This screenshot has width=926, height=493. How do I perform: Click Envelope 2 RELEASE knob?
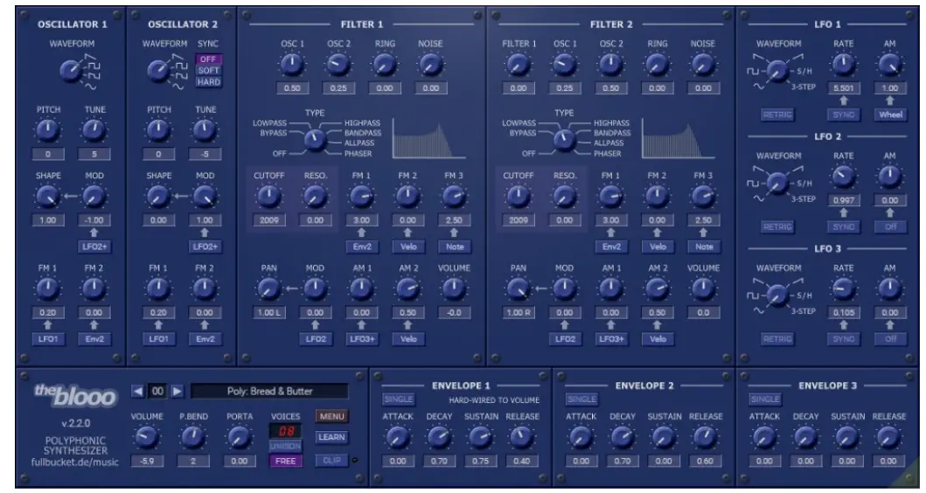coord(705,437)
